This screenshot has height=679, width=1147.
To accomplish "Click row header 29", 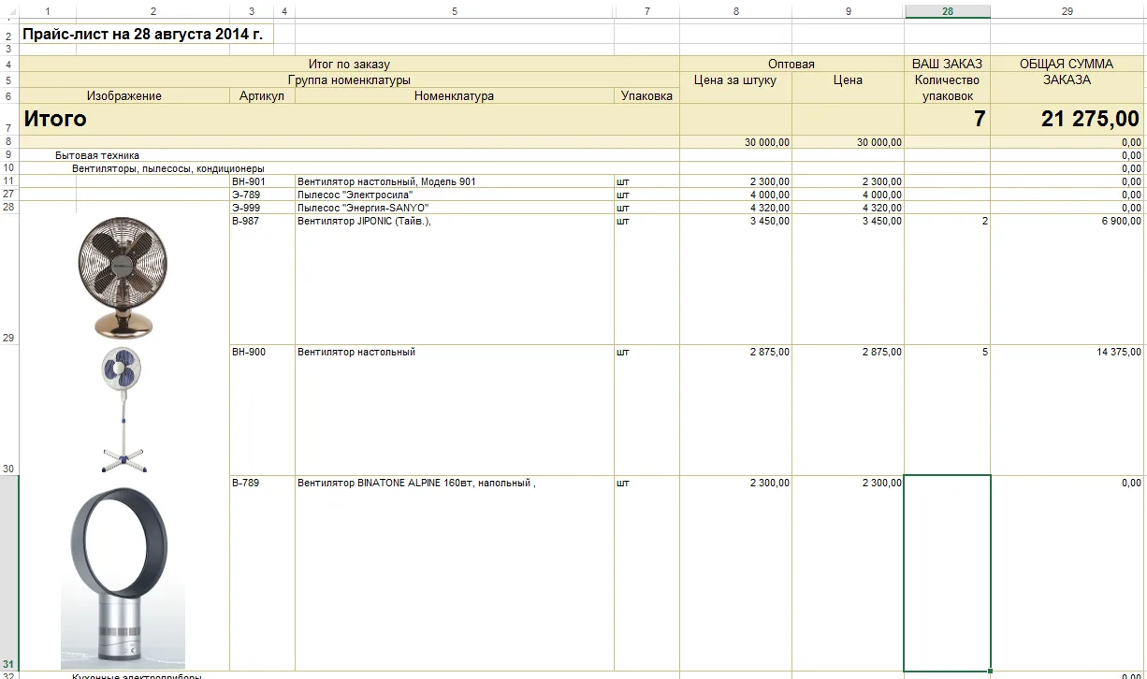I will [9, 279].
